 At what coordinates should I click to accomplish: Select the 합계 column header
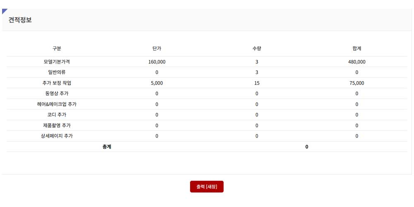pyautogui.click(x=357, y=48)
